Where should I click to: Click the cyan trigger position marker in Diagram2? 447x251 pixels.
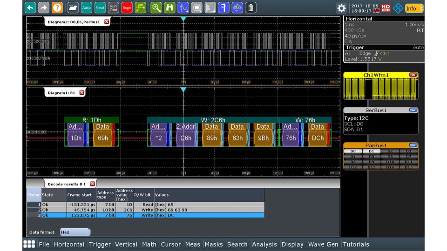pos(183,19)
